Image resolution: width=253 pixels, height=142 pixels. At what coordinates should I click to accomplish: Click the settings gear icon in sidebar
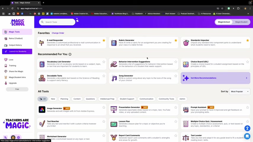tap(18, 138)
